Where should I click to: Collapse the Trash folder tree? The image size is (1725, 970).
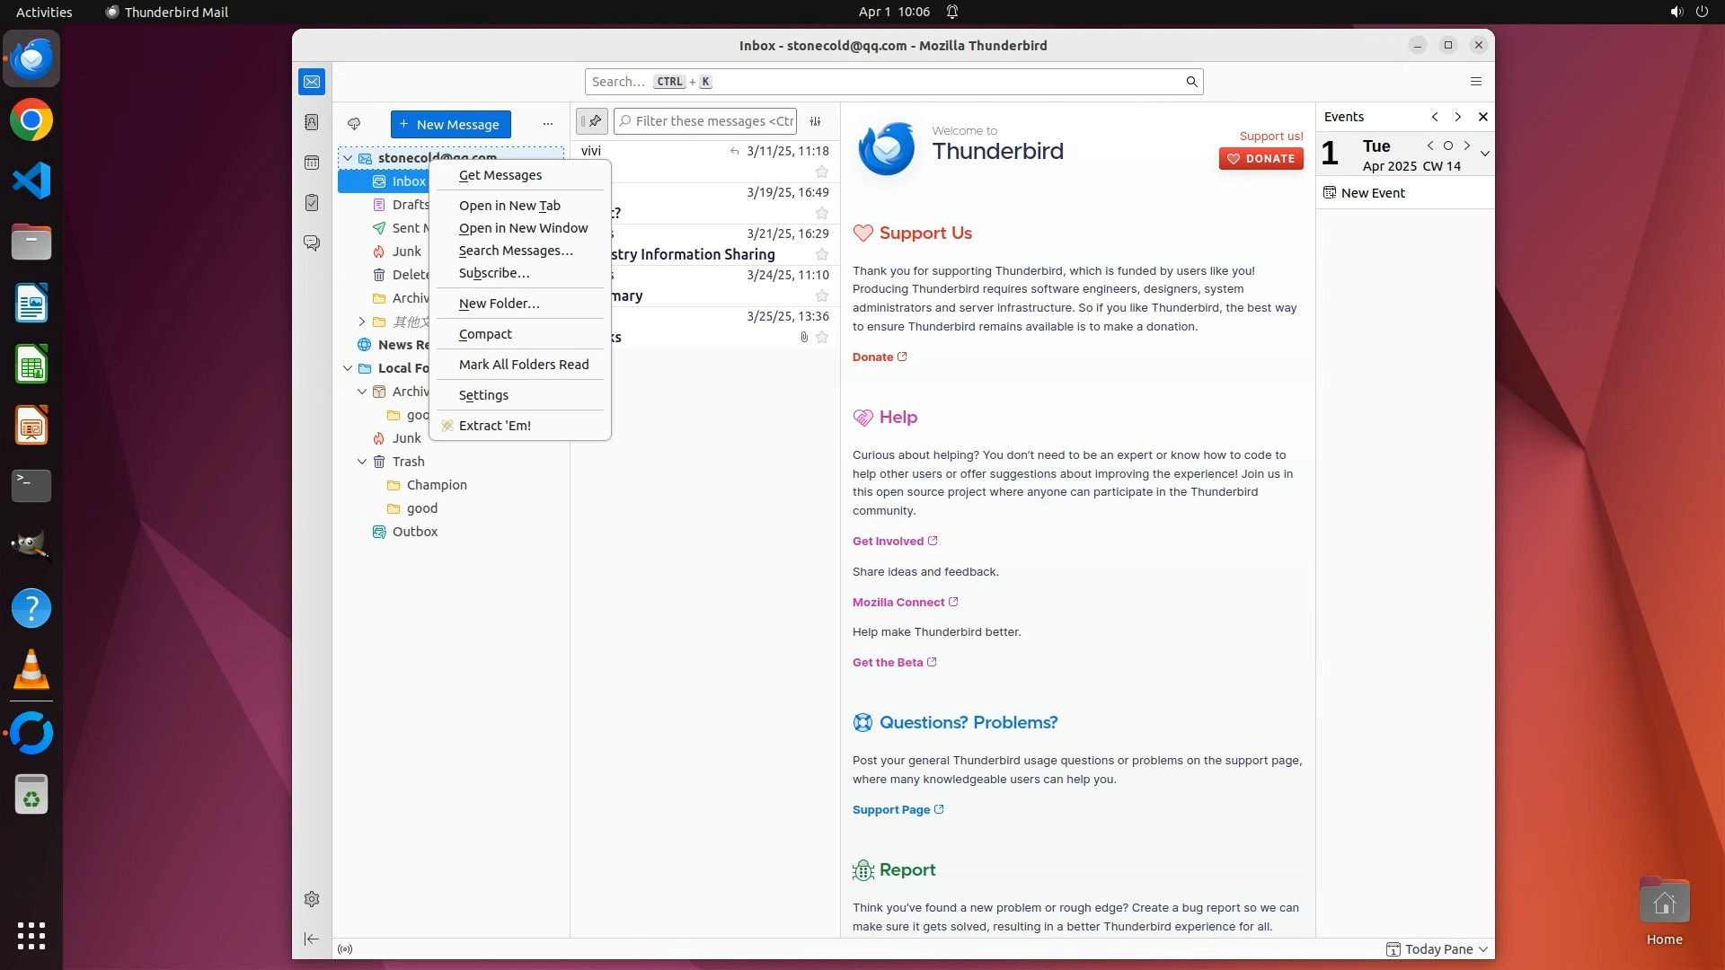362,462
